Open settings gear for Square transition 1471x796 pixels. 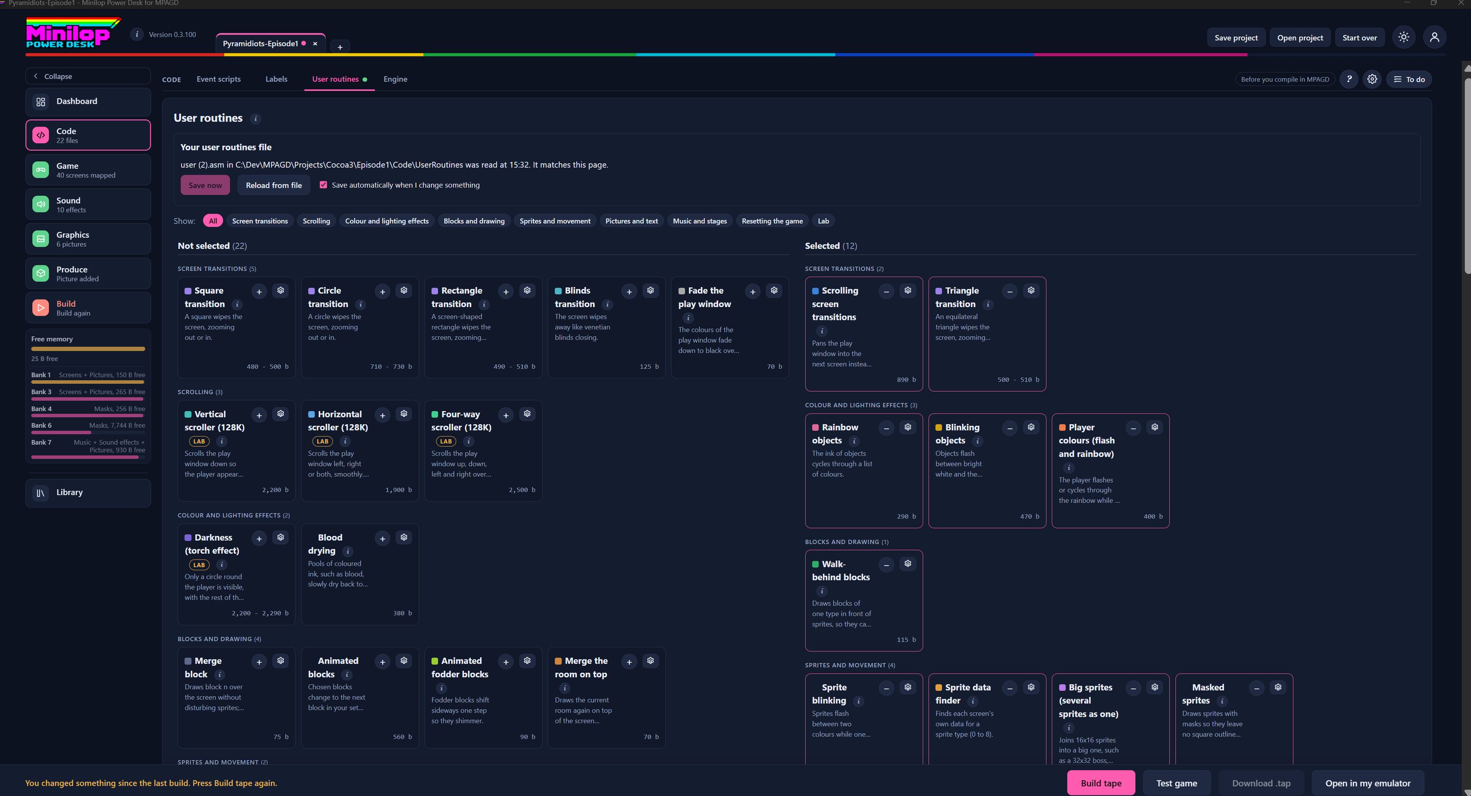[x=280, y=291]
